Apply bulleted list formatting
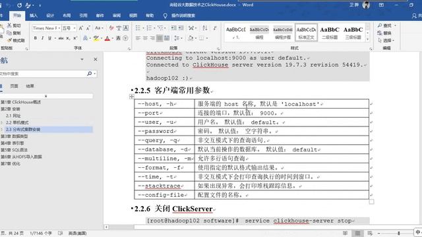Screen dimensions: 422x237 [x=138, y=28]
